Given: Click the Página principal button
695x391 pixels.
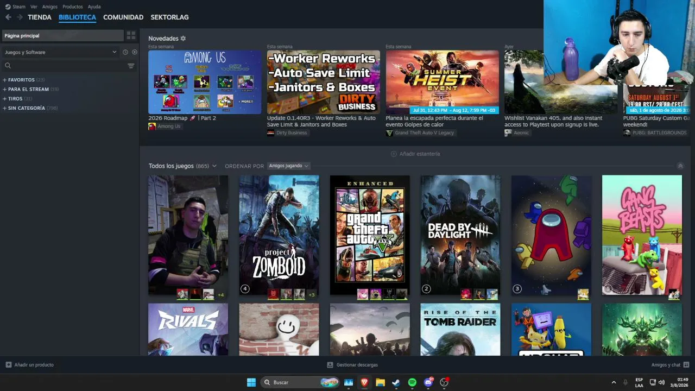Looking at the screenshot, I should 63,35.
